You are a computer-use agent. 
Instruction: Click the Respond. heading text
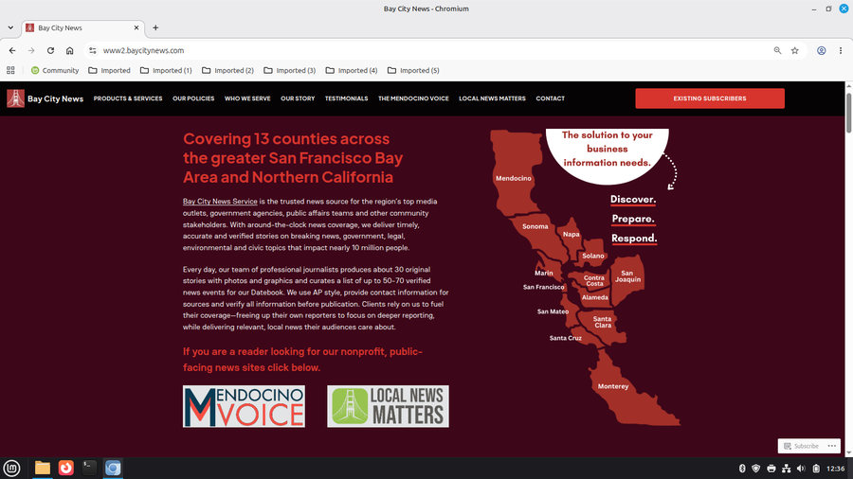click(634, 239)
